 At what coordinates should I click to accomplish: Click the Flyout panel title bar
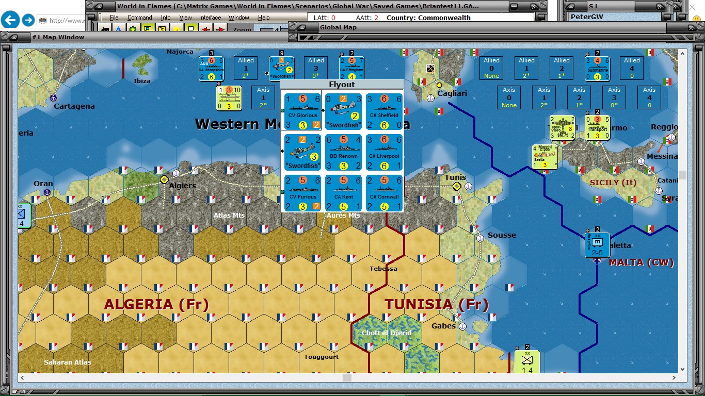(342, 85)
